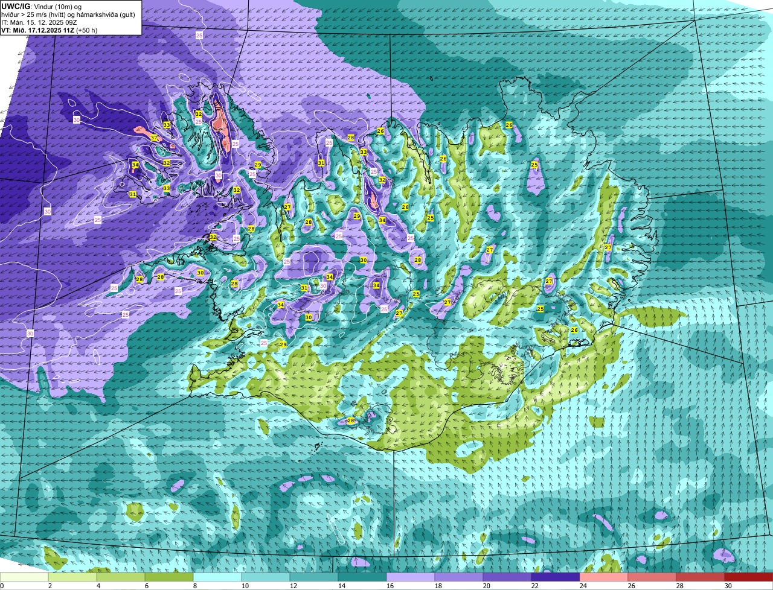The width and height of the screenshot is (773, 590).
Task: Select the pink legend swatch between 24 and 26
Action: [604, 577]
